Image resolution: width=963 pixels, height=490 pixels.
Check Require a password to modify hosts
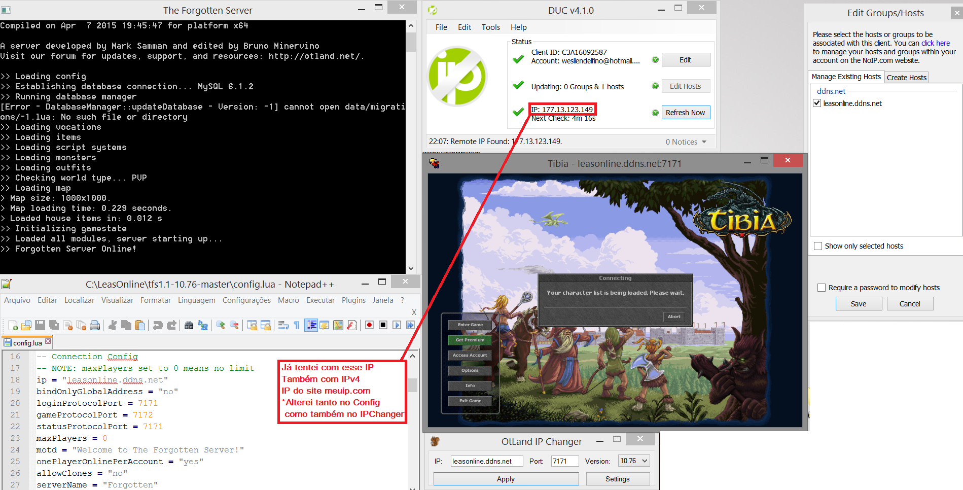point(822,288)
